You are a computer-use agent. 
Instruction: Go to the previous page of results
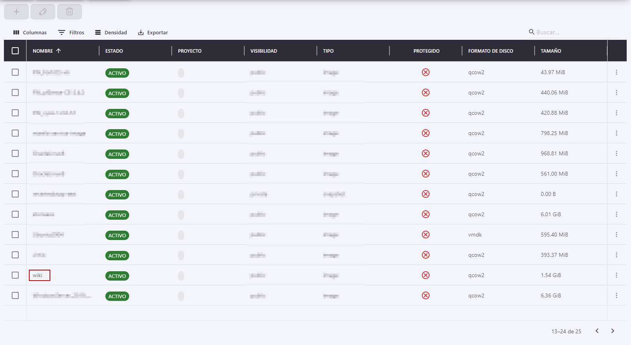597,331
